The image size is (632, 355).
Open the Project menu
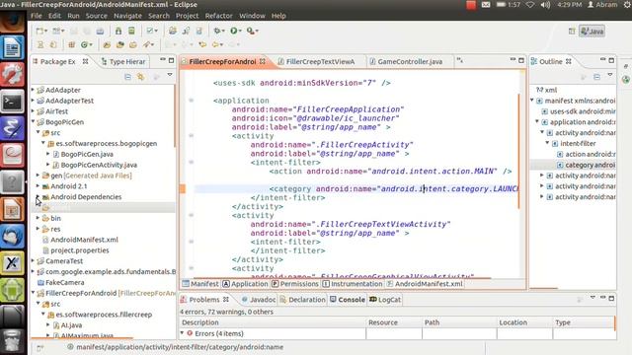(x=187, y=16)
